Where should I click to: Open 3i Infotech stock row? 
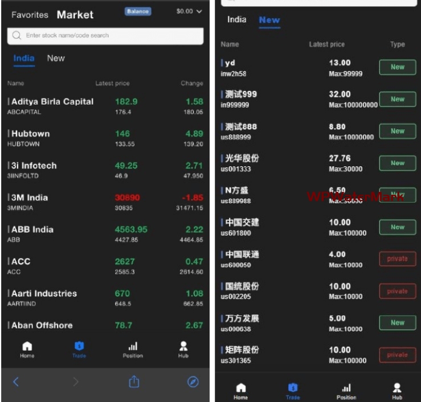105,170
